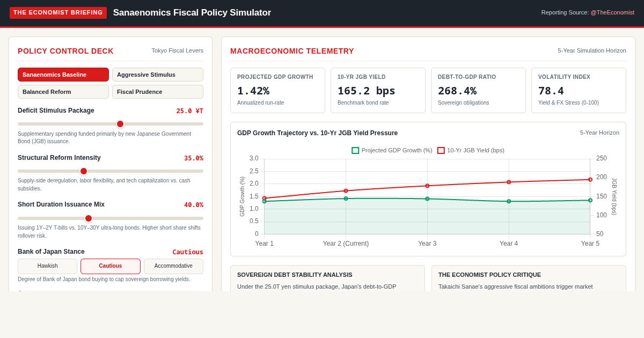Click Year 1 GDP growth data point
644x338 pixels.
pos(264,201)
